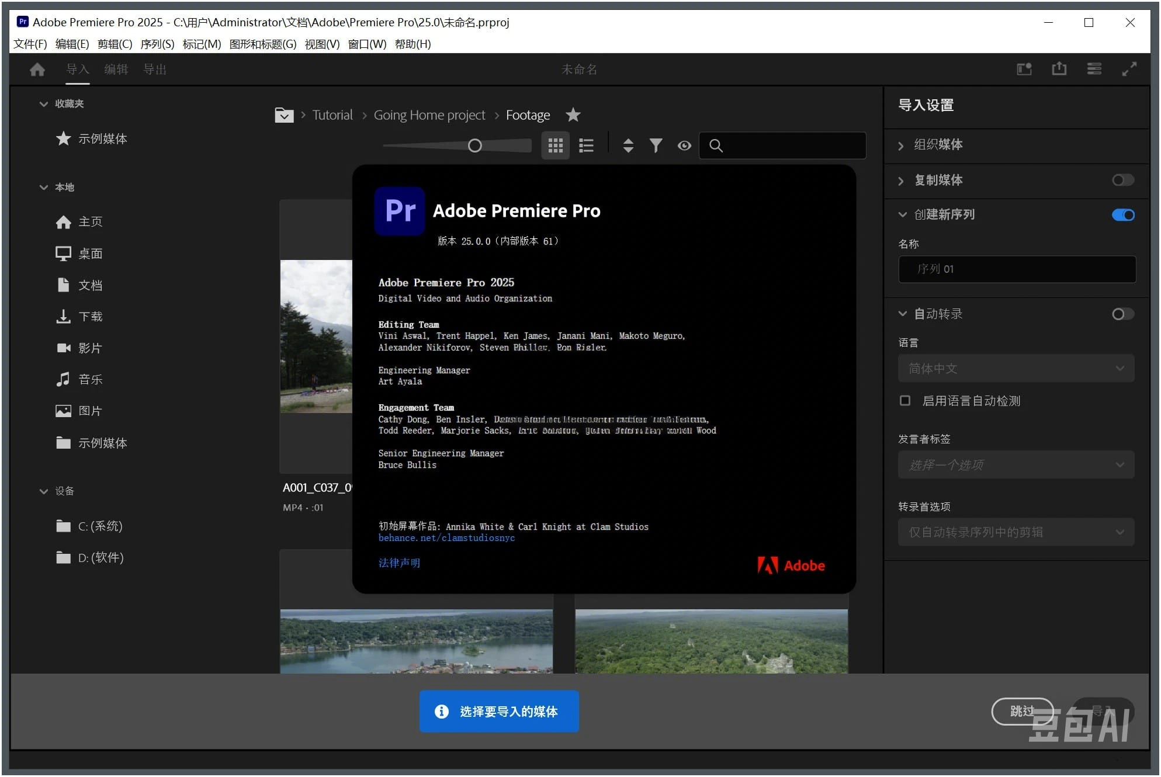Collapse the 创建新序列 section chevron
Screen dimensions: 1161x777
(903, 214)
